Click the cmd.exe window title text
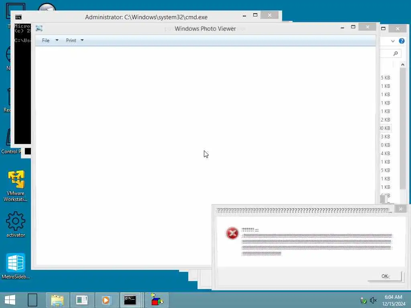Screen dimensions: 411x308 click(x=146, y=17)
